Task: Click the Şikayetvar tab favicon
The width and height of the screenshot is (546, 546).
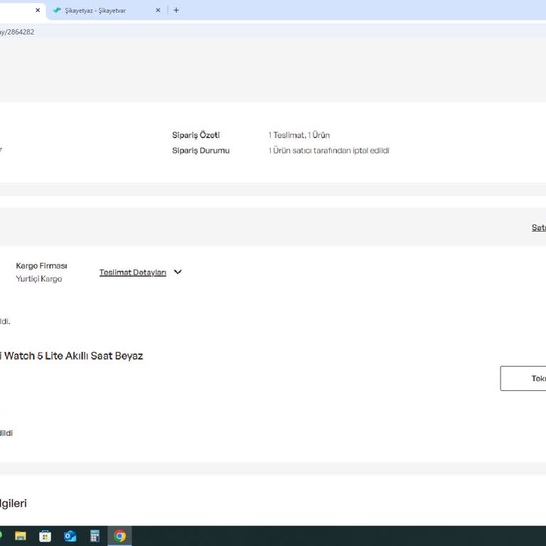Action: click(x=57, y=10)
